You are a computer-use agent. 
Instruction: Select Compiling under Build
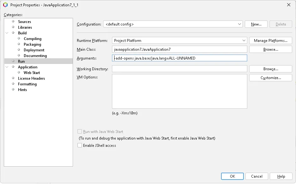pos(32,39)
